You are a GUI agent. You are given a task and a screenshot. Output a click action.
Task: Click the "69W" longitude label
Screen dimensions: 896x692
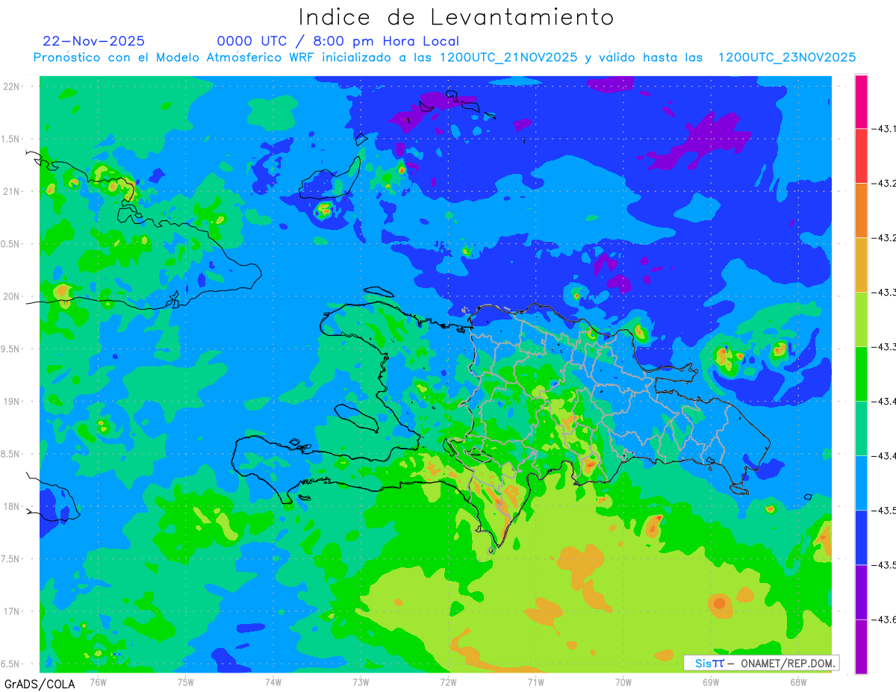pyautogui.click(x=711, y=682)
